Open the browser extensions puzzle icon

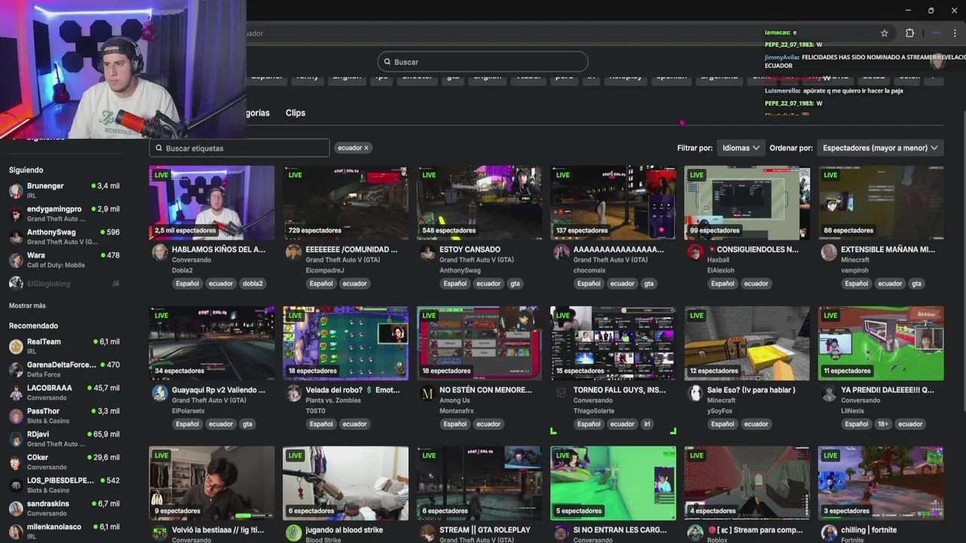point(909,33)
